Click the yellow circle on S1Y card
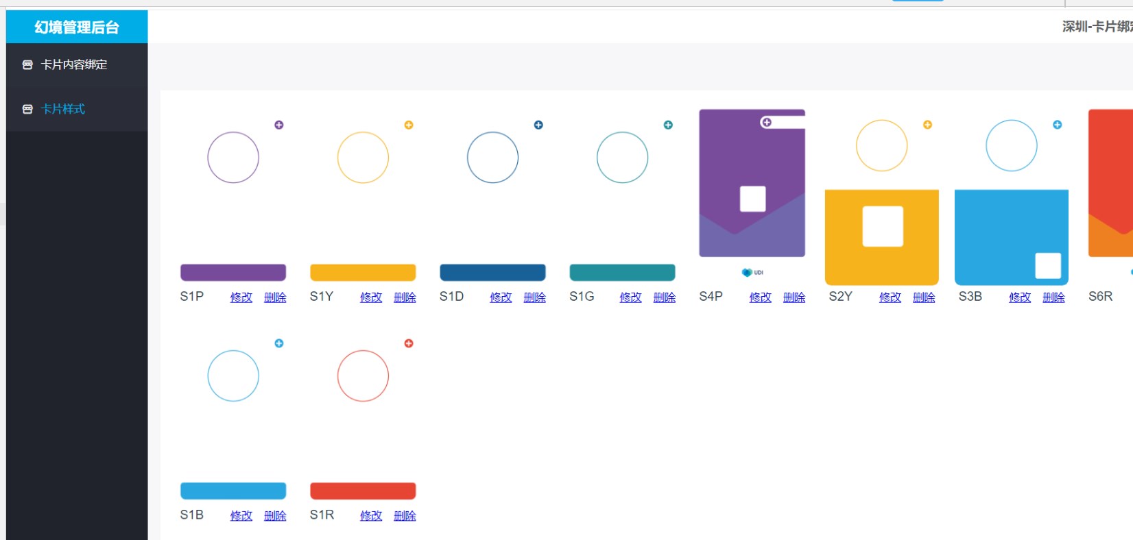This screenshot has height=540, width=1133. 363,158
